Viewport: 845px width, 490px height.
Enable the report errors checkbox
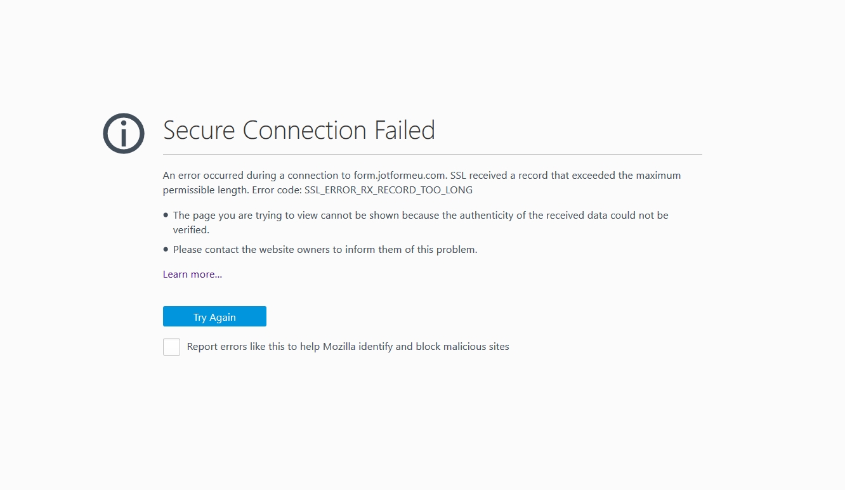point(171,347)
